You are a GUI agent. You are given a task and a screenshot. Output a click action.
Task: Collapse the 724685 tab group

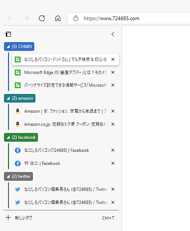pyautogui.click(x=19, y=46)
